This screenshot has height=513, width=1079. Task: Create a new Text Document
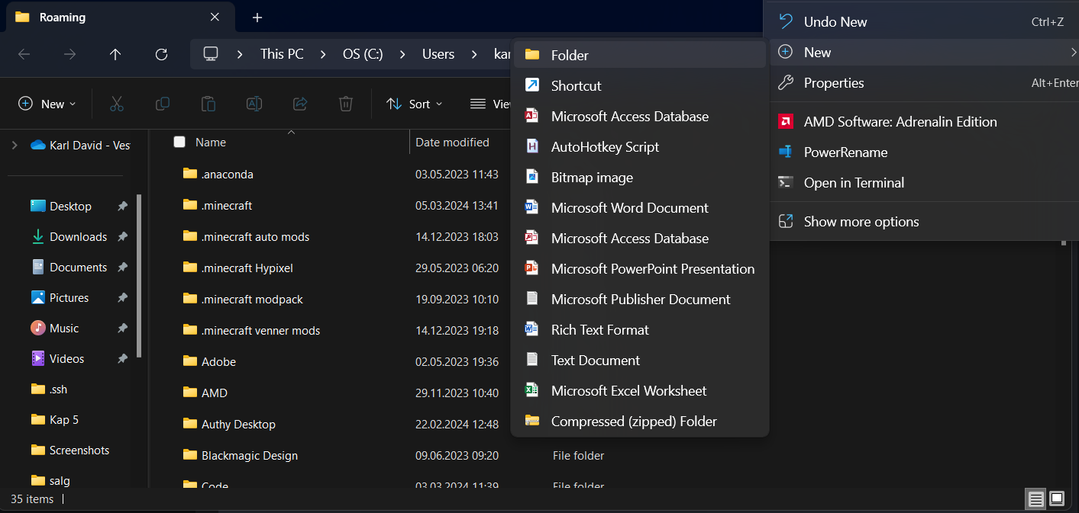[640, 360]
